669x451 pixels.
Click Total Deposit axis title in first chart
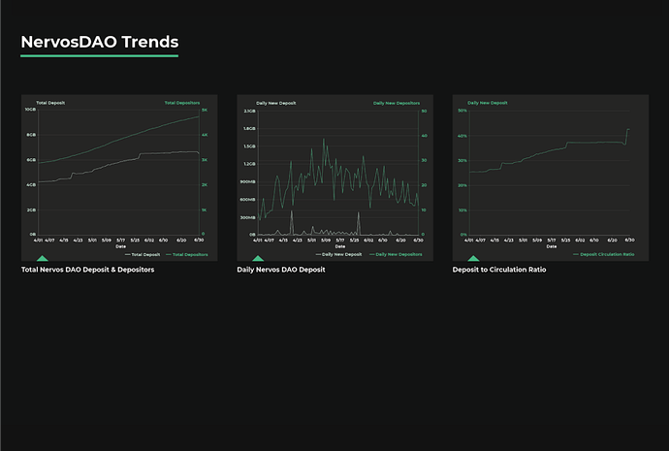[x=50, y=102]
